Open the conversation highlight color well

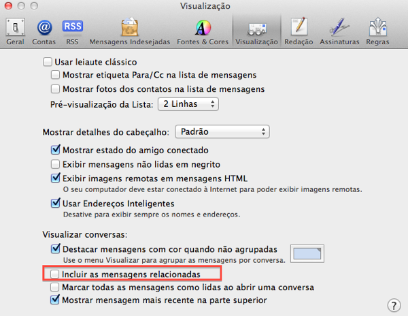307,253
